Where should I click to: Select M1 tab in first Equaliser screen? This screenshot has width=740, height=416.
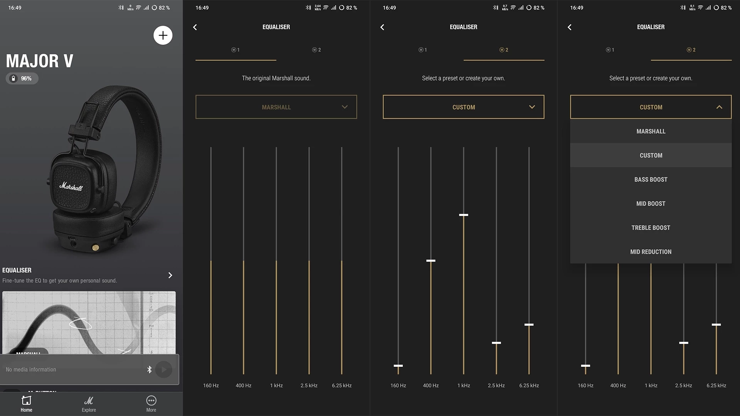click(235, 50)
